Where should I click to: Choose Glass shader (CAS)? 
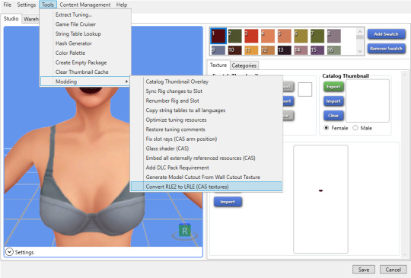point(206,149)
